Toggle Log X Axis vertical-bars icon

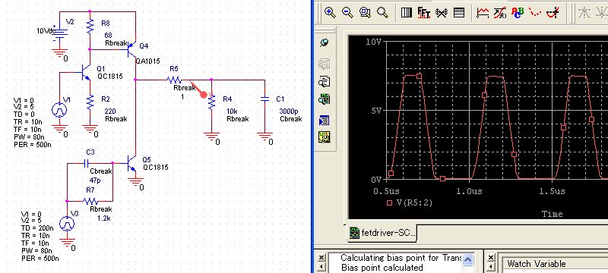click(x=407, y=13)
